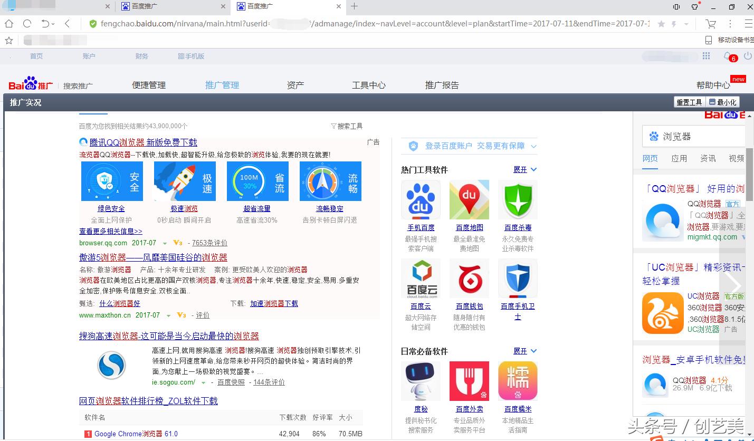Go to 便捷管理 menu
This screenshot has width=754, height=441.
pos(149,85)
